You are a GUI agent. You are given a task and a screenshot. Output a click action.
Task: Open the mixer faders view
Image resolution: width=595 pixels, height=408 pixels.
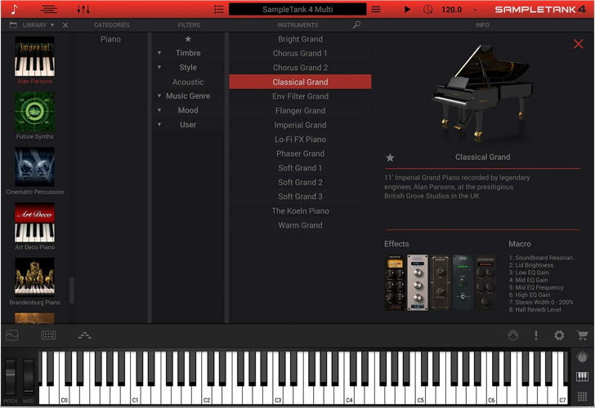tap(83, 9)
